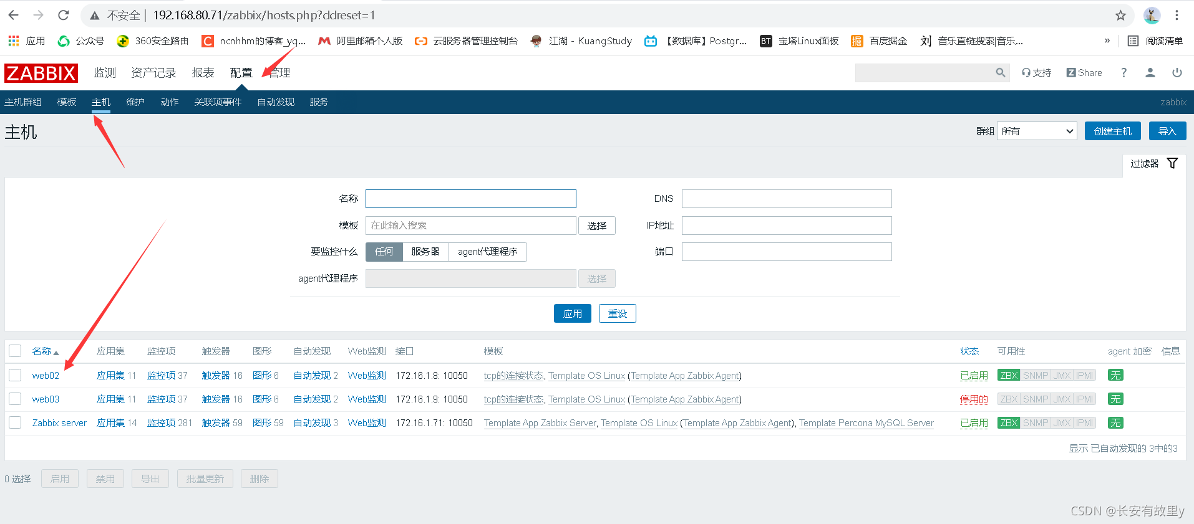
Task: Select 服务器 monitoring option
Action: pyautogui.click(x=425, y=252)
